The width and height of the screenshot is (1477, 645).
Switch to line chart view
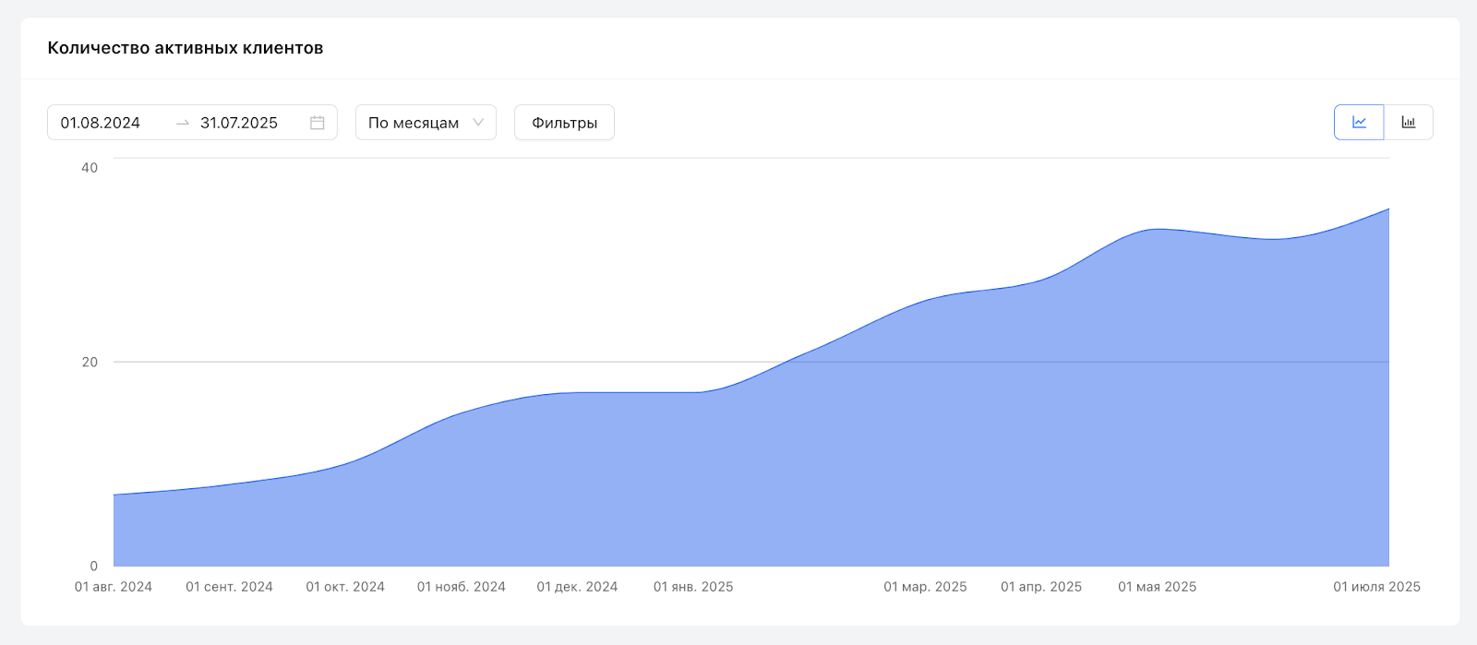pyautogui.click(x=1359, y=123)
